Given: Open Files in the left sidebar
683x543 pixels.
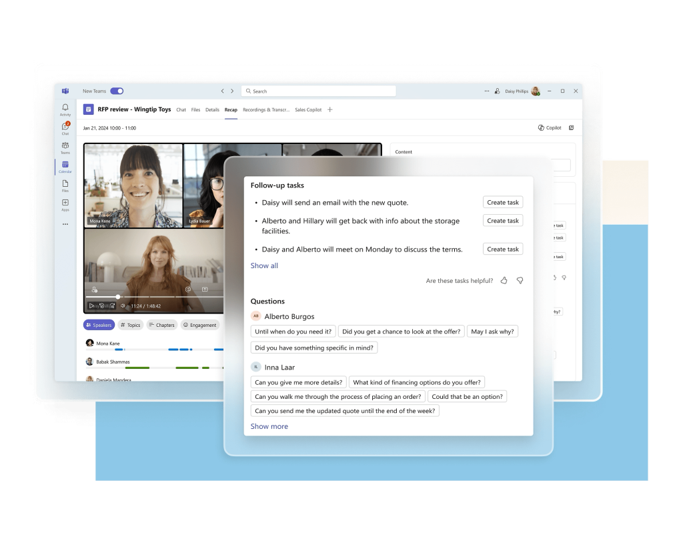Looking at the screenshot, I should pos(65,185).
